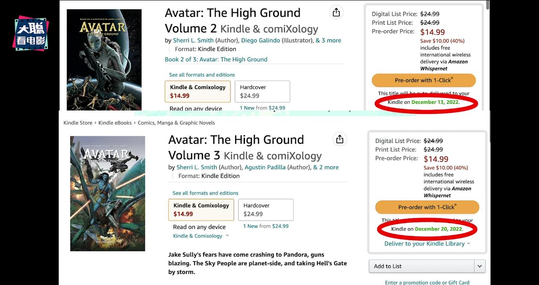Screen dimensions: 539x285
Task: Open Volume 3 book cover thumbnail
Action: pos(108,193)
